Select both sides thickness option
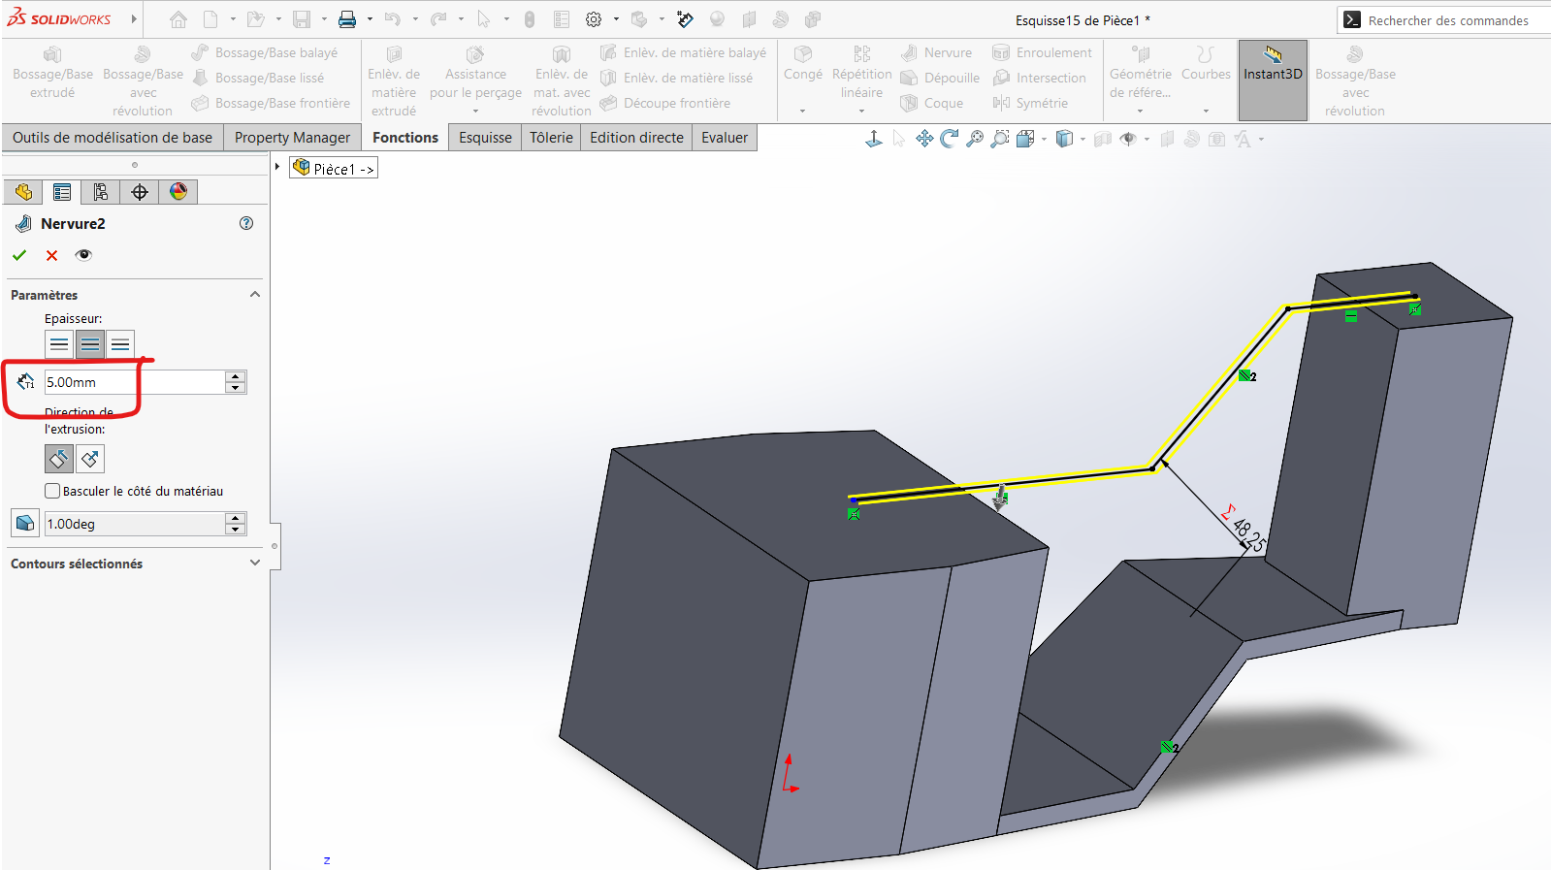Viewport: 1551px width, 870px height. tap(90, 344)
